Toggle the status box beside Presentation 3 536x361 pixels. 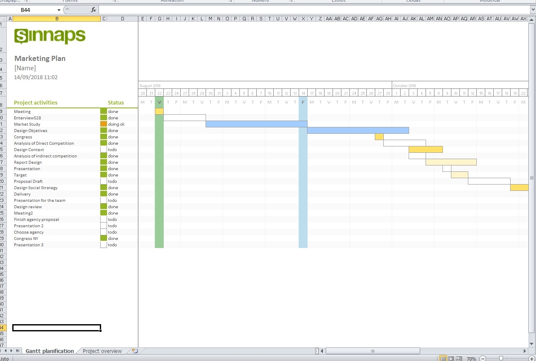coord(103,245)
